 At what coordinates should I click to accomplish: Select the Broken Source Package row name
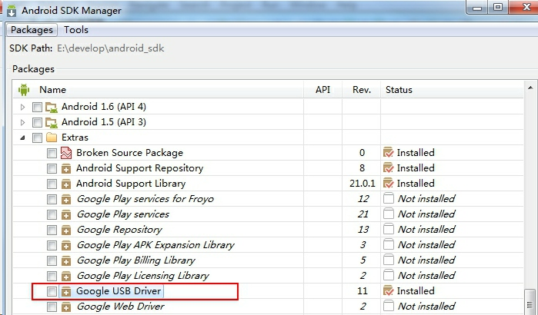tap(129, 153)
